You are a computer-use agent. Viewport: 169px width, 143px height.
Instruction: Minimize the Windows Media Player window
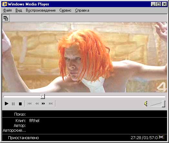point(153,4)
